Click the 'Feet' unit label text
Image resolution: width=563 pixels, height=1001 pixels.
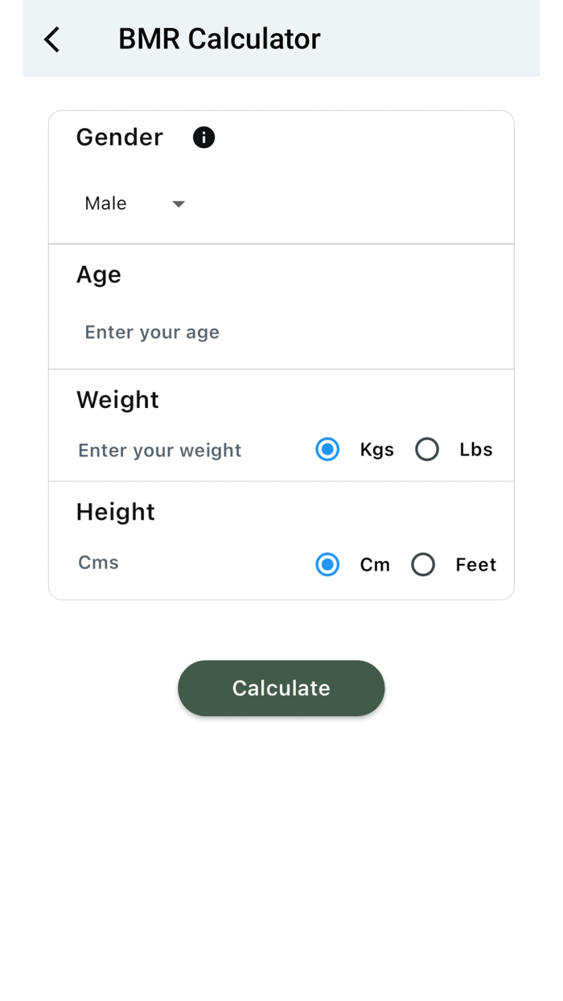tap(476, 565)
